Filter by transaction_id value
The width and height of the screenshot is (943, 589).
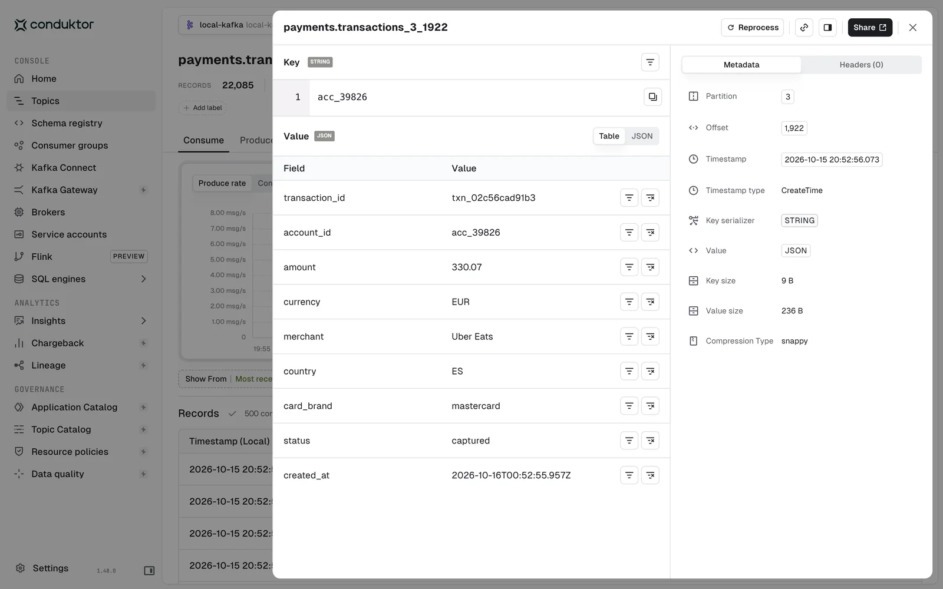629,198
